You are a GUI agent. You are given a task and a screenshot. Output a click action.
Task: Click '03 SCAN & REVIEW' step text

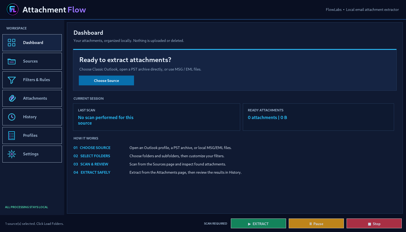coord(91,164)
